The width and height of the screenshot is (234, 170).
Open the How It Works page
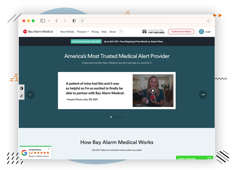click(67, 32)
